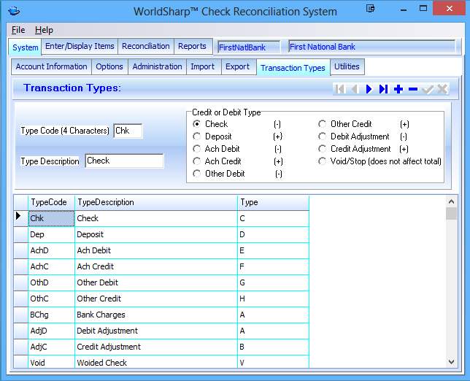Click the Deposit description cell in grid
Screen dimensions: 470x381
156,234
